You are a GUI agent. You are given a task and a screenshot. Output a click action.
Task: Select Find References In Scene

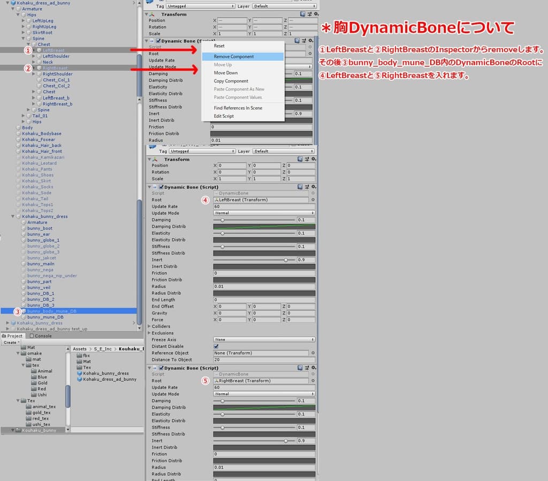tap(238, 108)
